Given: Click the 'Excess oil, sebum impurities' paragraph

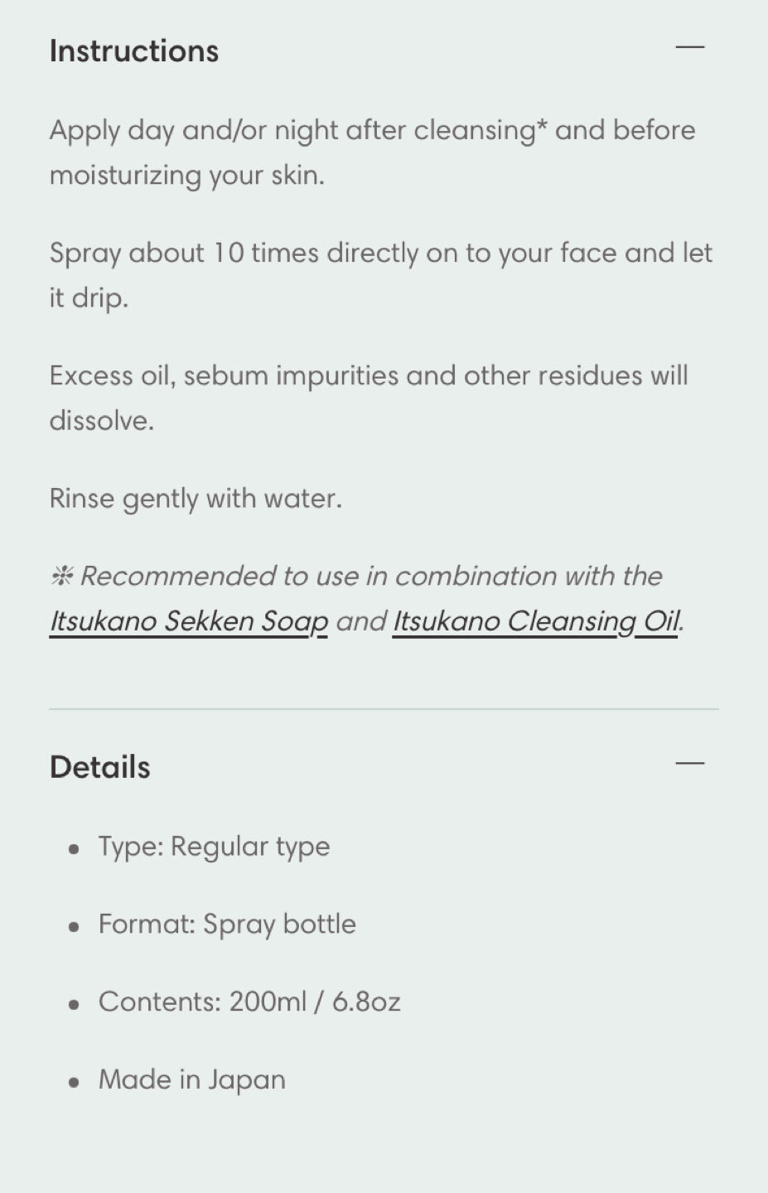Looking at the screenshot, I should click(x=369, y=398).
